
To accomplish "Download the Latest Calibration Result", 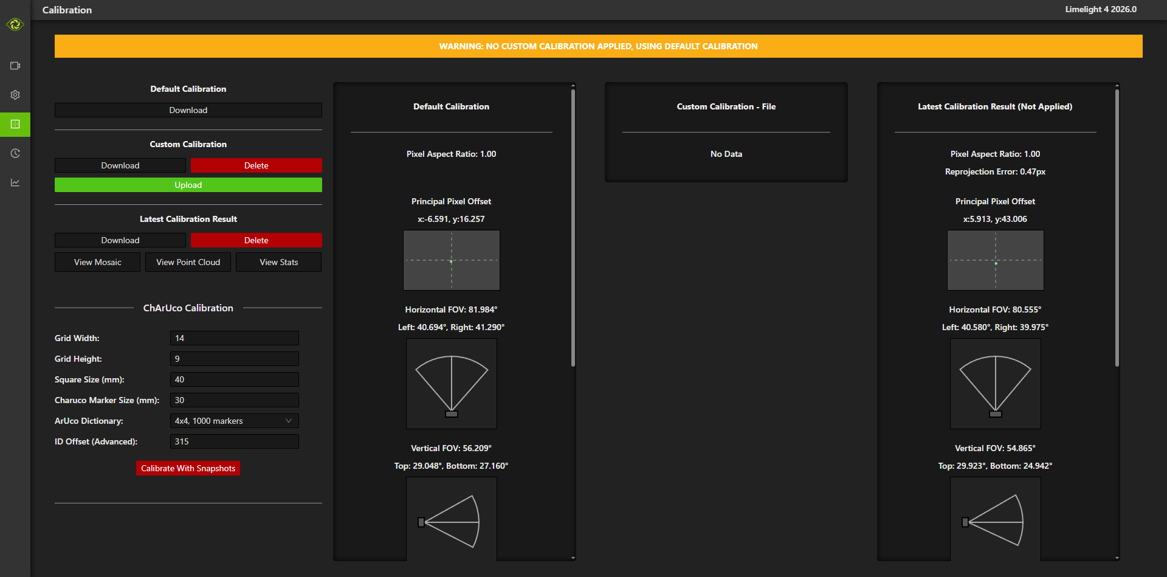I will click(x=120, y=240).
